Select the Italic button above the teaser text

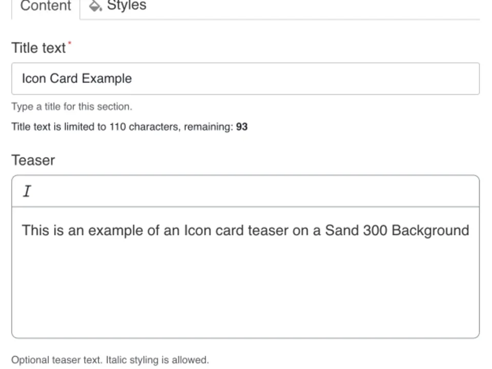tap(27, 191)
